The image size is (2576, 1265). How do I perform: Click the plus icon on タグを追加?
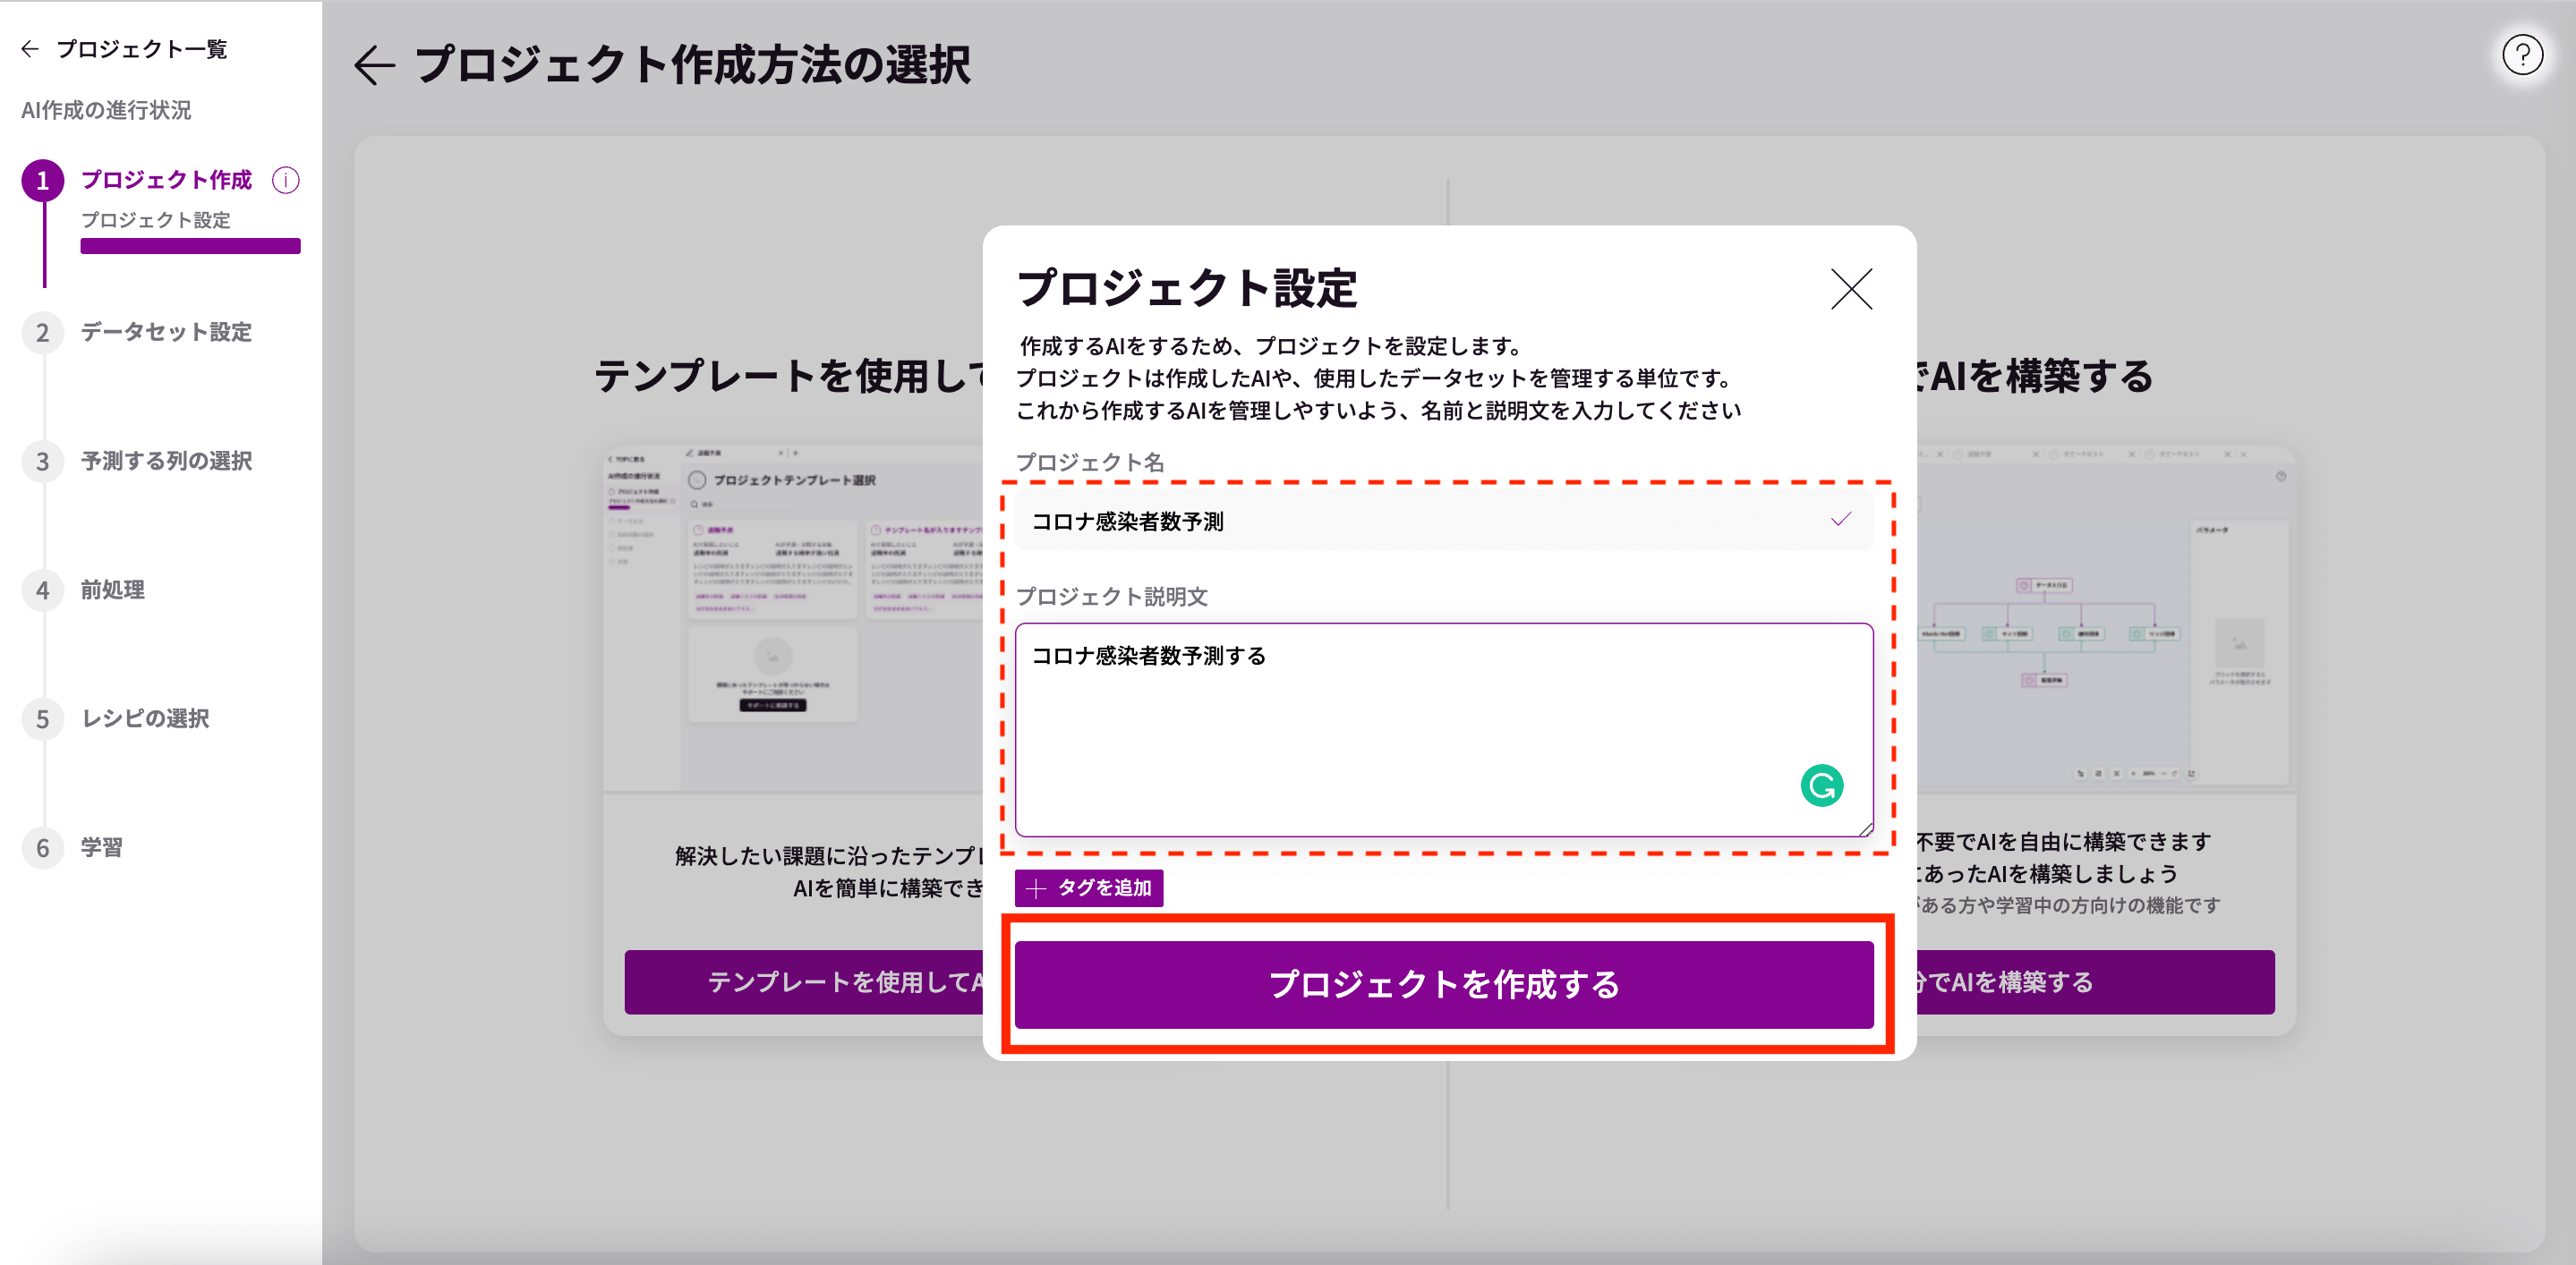coord(1036,888)
